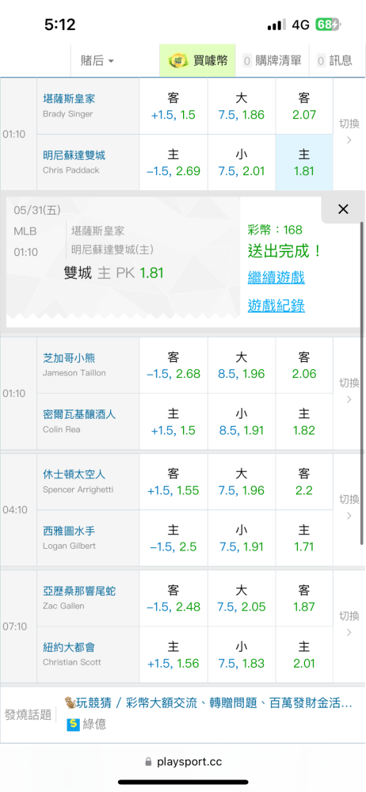Image resolution: width=366 pixels, height=792 pixels.
Task: Click pitcher name Logan Gilbert
Action: 69,546
